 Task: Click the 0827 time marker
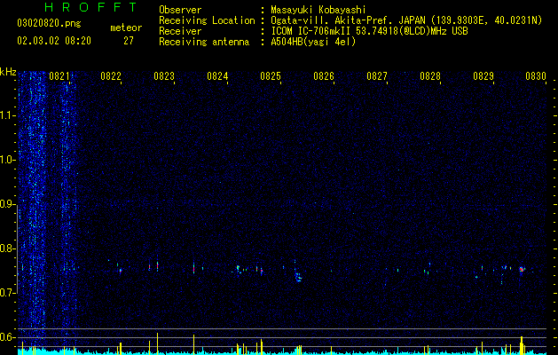[377, 76]
